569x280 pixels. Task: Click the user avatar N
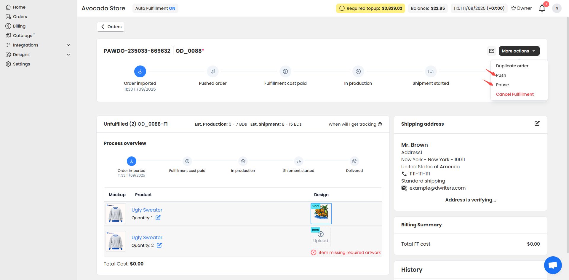coord(557,8)
